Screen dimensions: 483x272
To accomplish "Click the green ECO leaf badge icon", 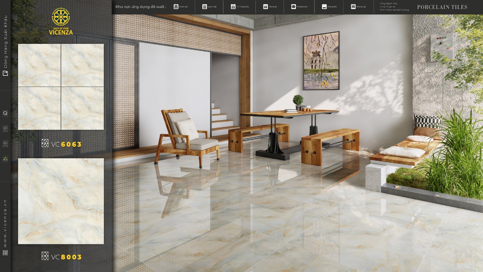I will (x=5, y=158).
